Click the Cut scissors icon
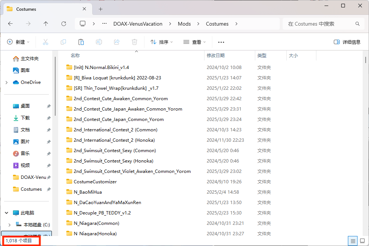Image resolution: width=369 pixels, height=246 pixels. 46,42
